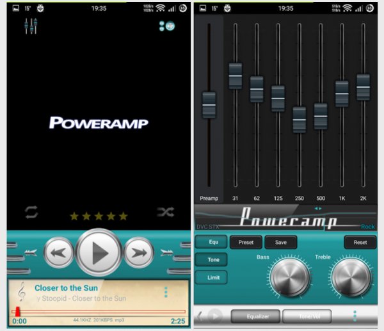384x331 pixels.
Task: Click the 62 Hz band slider handle
Action: 257,89
